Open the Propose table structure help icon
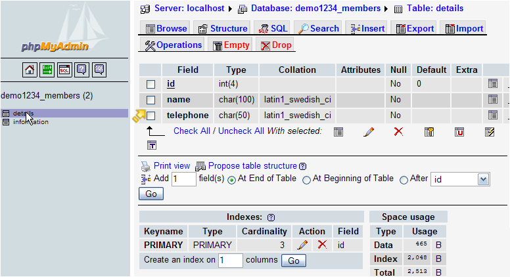This screenshot has height=277, width=510. click(x=302, y=166)
